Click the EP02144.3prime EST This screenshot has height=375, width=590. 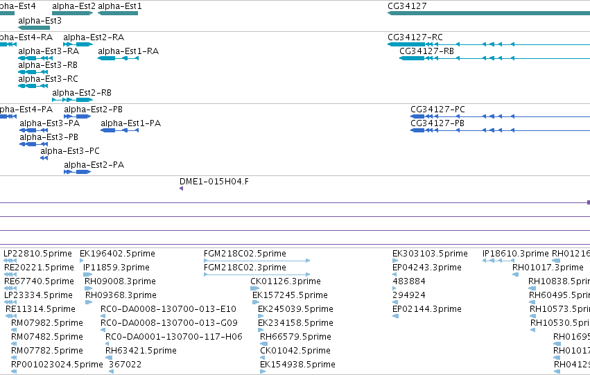[x=395, y=316]
